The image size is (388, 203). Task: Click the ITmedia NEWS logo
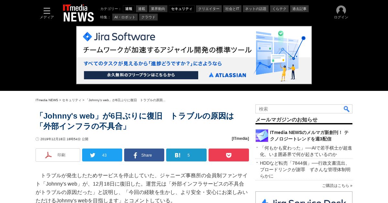coord(78,13)
